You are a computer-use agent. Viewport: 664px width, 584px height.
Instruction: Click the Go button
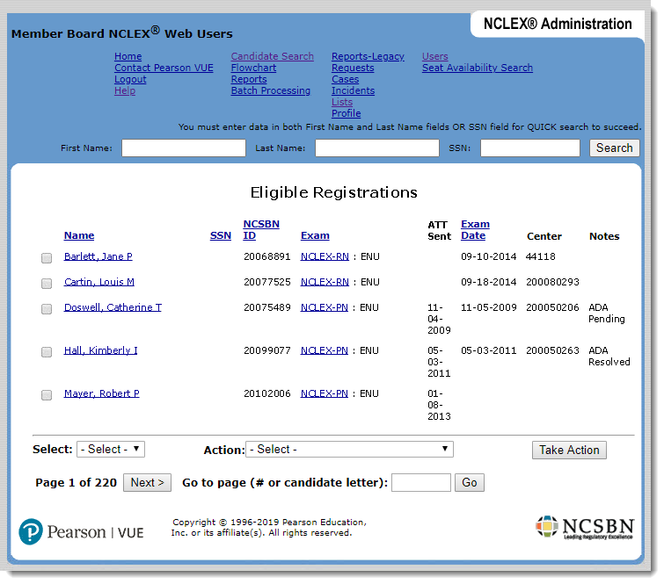470,482
